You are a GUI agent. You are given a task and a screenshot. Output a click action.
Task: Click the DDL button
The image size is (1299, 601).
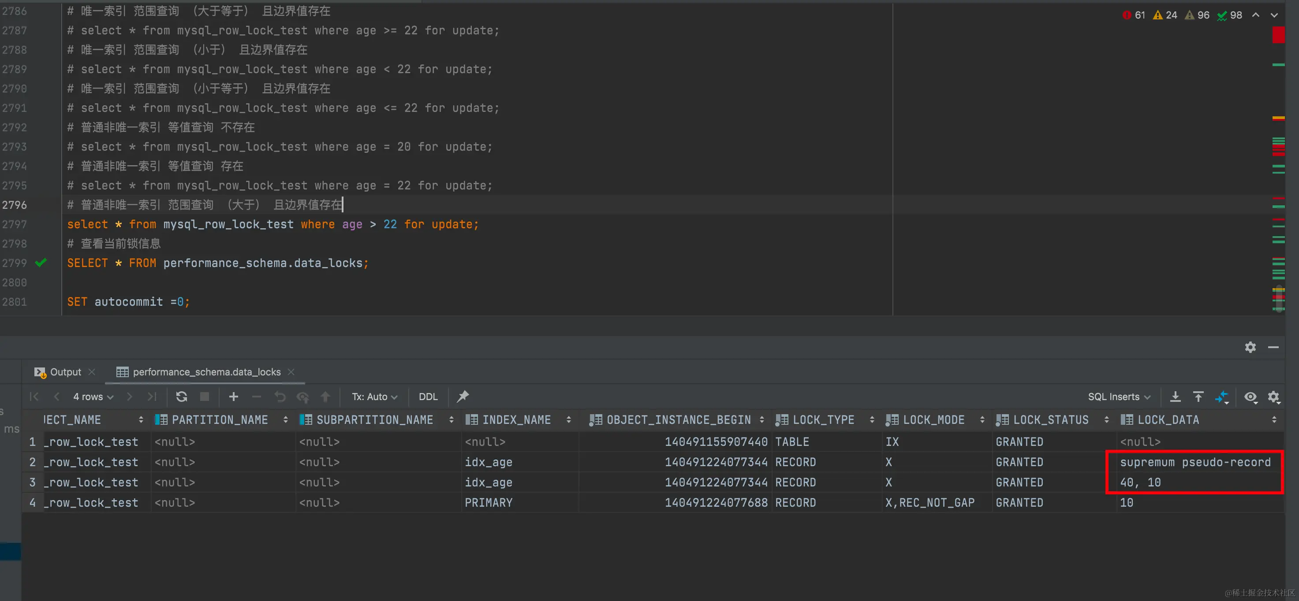428,397
